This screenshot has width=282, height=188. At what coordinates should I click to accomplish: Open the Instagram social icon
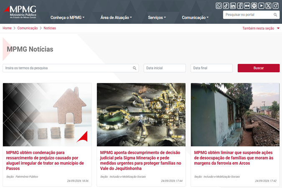[x=276, y=6]
